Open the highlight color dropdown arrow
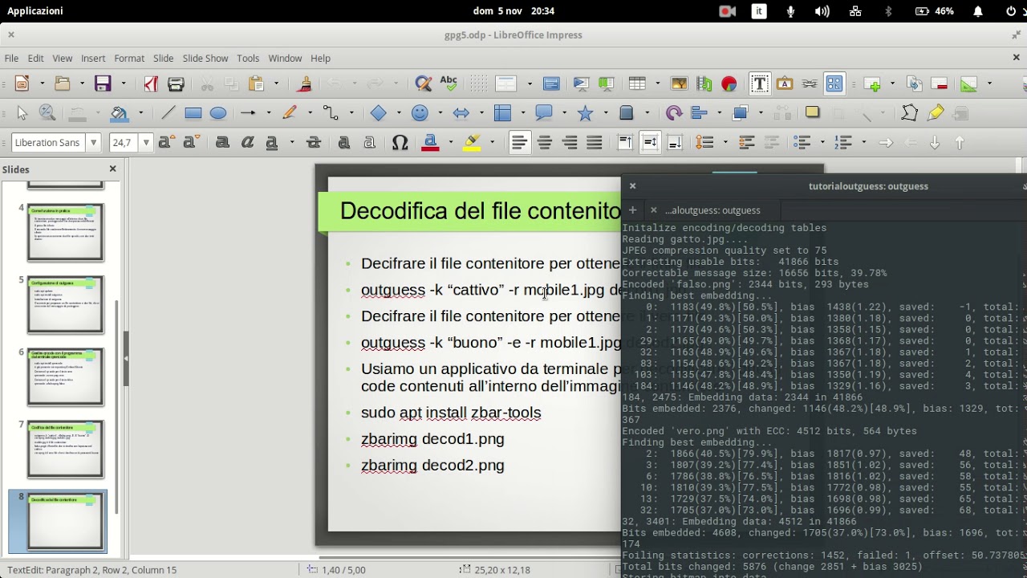Screen dimensions: 1027x578 click(x=492, y=143)
